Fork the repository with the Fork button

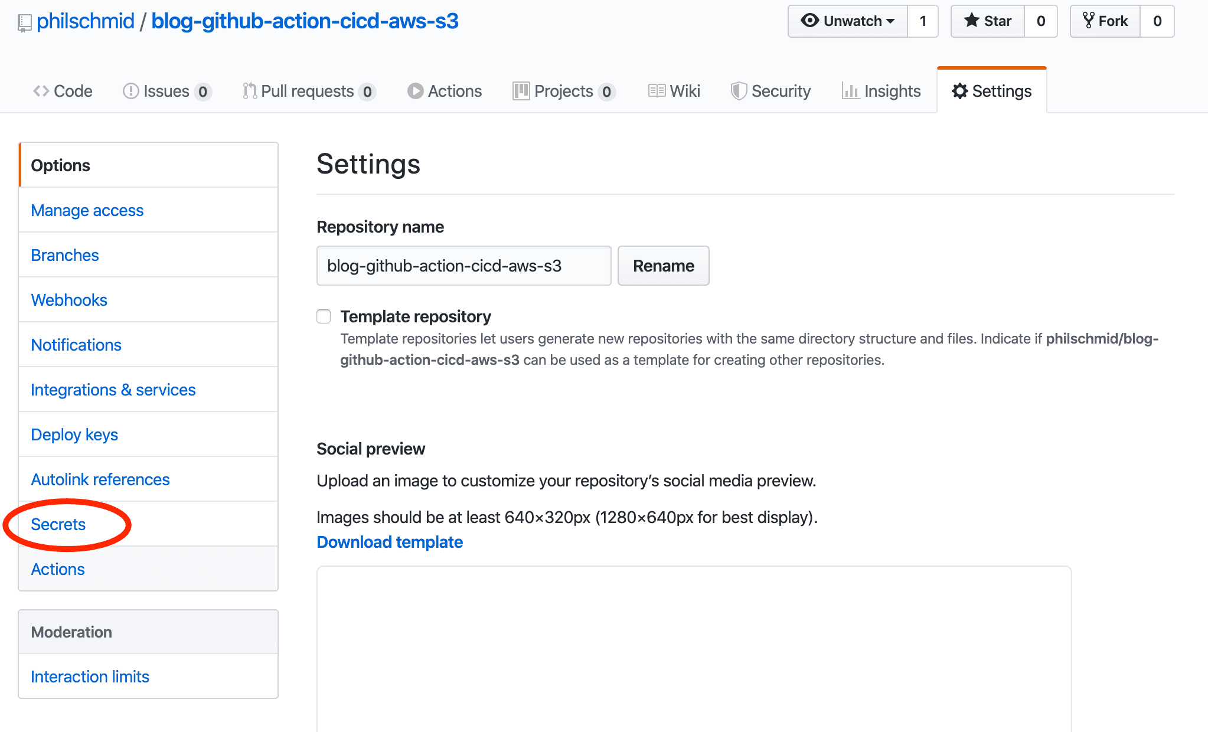[1105, 21]
